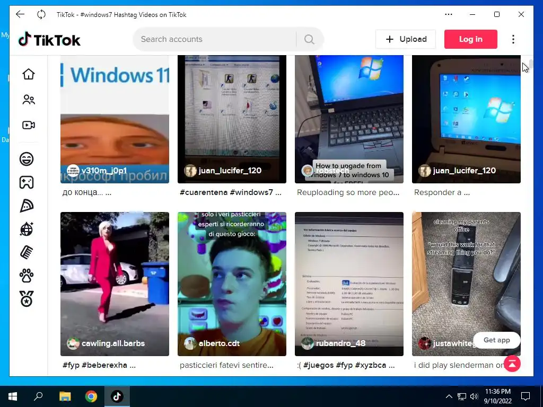Open the LIVE video camera icon
This screenshot has height=407, width=543.
29,125
